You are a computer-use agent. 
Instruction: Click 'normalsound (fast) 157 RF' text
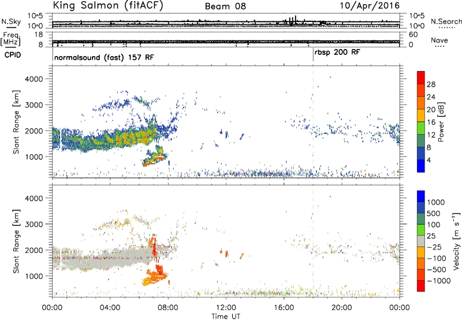tap(104, 57)
